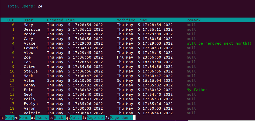Select Users in the bottom bar
The width and height of the screenshot is (255, 121).
tap(42, 118)
